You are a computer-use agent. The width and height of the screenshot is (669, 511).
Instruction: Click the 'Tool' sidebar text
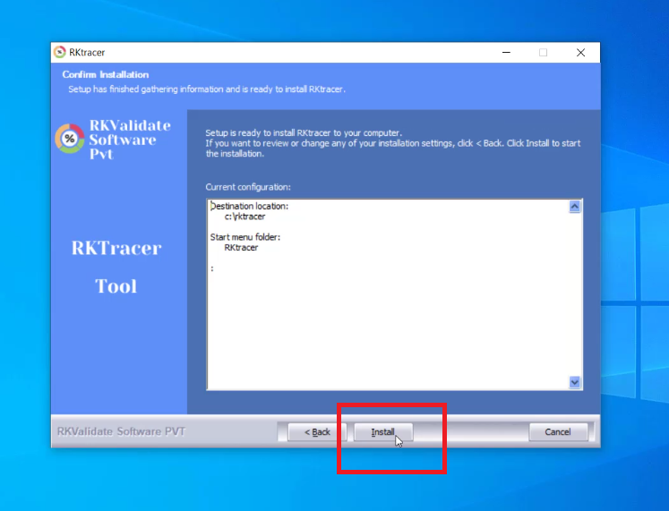pos(116,286)
